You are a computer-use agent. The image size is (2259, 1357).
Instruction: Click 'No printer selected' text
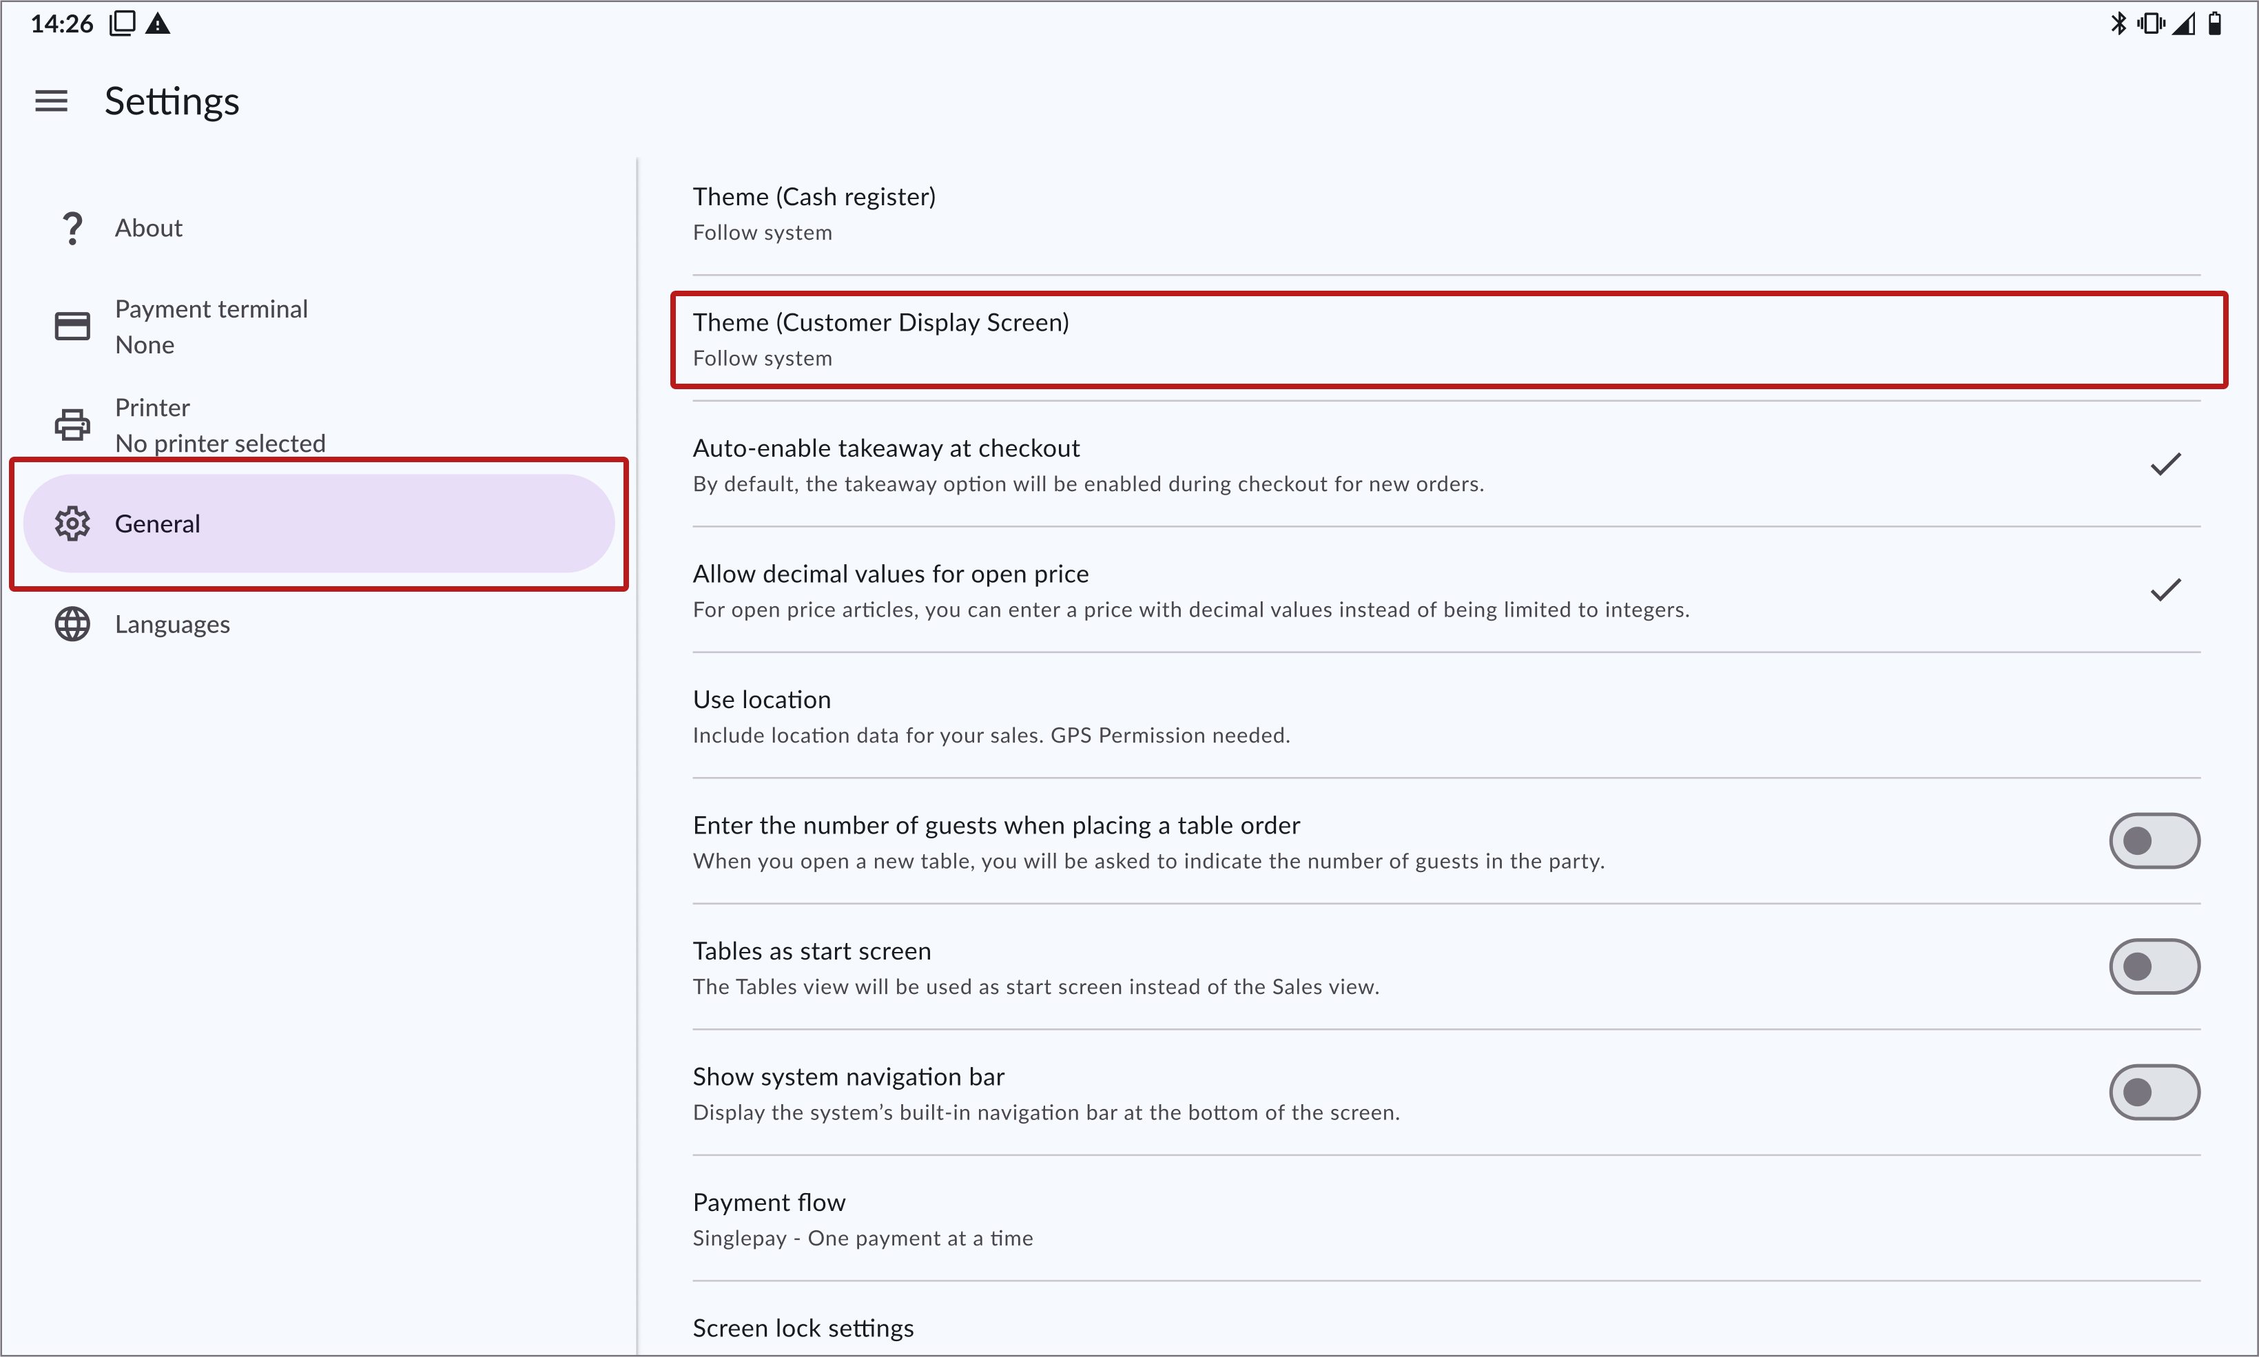[x=220, y=444]
